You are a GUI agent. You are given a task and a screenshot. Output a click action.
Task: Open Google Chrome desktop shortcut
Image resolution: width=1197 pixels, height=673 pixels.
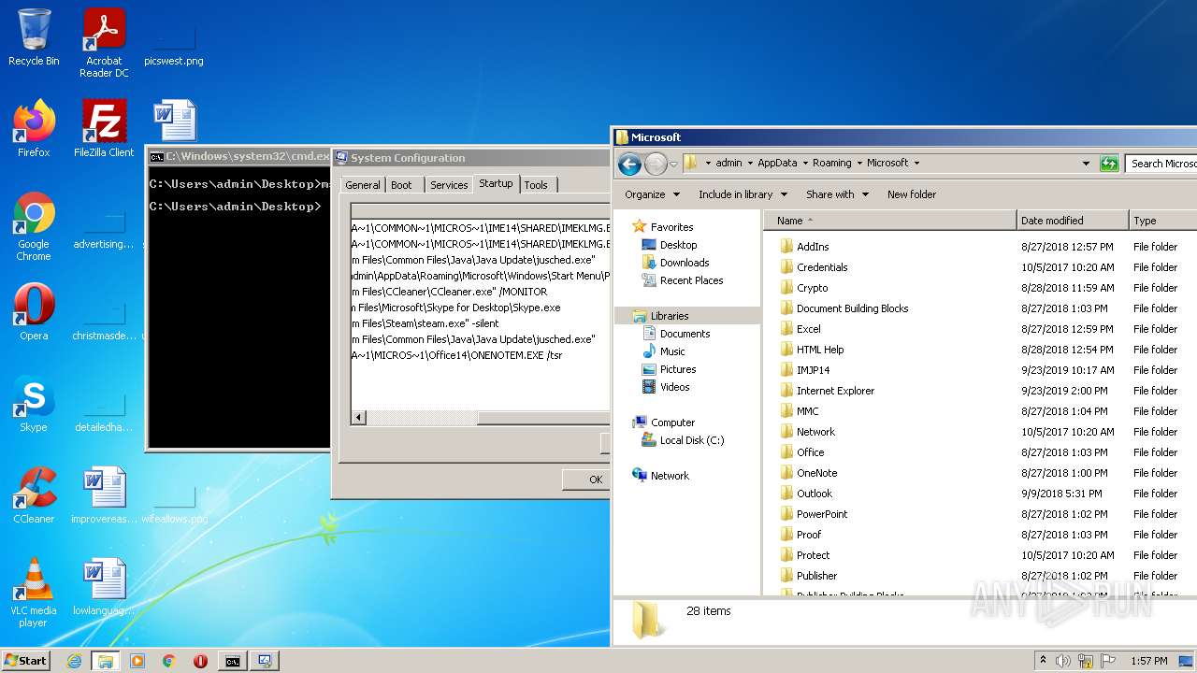point(34,226)
